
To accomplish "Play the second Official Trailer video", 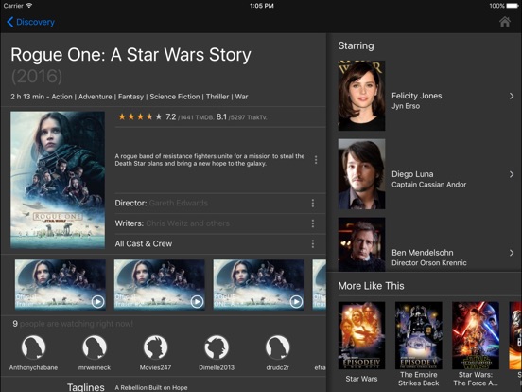I will pyautogui.click(x=160, y=285).
